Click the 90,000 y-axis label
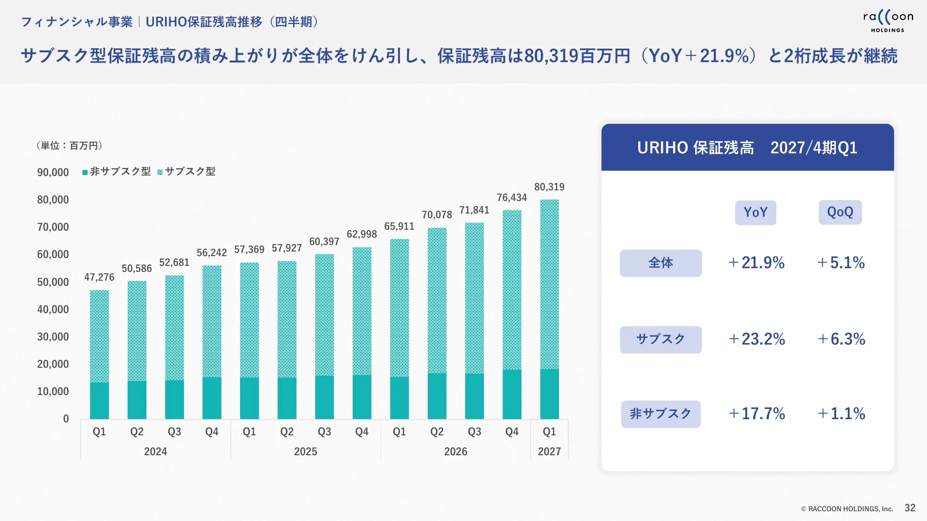The width and height of the screenshot is (927, 521). pyautogui.click(x=53, y=172)
